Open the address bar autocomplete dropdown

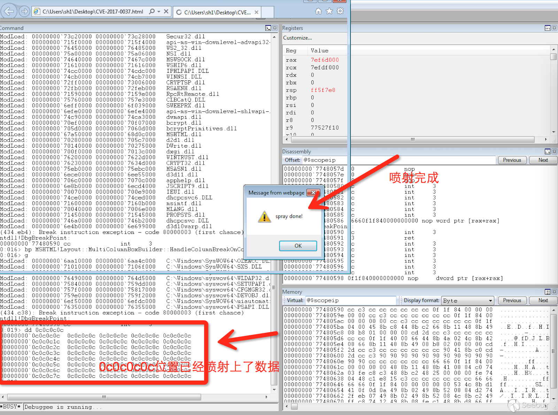point(159,11)
